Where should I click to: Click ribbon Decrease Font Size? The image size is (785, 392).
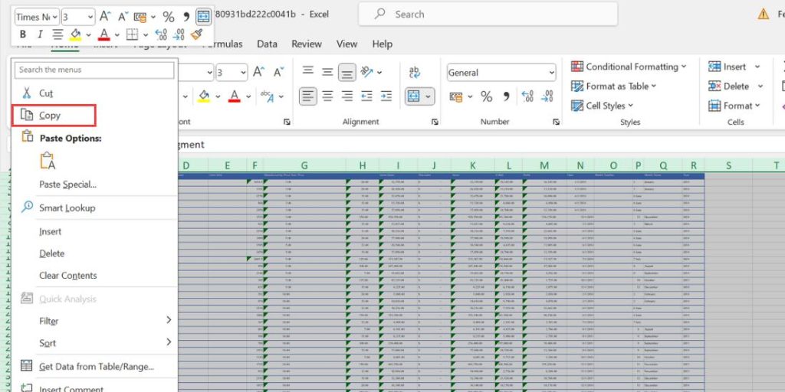pyautogui.click(x=278, y=72)
